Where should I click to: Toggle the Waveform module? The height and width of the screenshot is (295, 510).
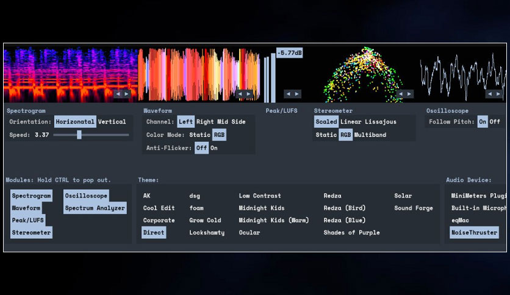[x=26, y=208]
